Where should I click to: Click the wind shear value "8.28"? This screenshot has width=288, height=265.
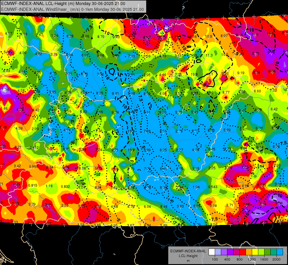pyautogui.click(x=276, y=147)
